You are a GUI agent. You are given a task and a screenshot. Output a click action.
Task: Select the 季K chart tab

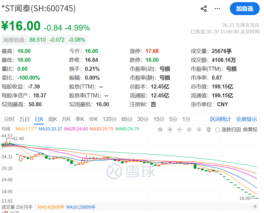(80, 119)
